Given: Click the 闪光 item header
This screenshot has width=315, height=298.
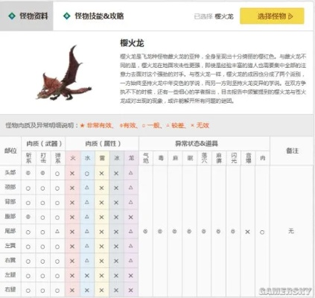Looking at the screenshot, I should 233,158.
